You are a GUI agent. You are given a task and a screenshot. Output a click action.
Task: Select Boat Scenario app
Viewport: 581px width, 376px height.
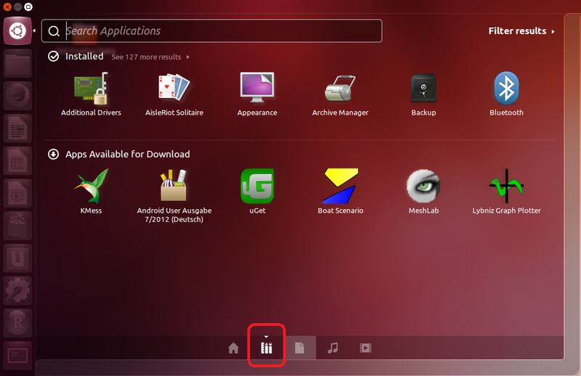pyautogui.click(x=340, y=192)
